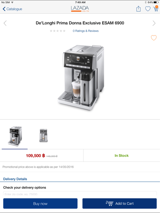Tap the In Stock status label
160x213 pixels.
[122, 155]
